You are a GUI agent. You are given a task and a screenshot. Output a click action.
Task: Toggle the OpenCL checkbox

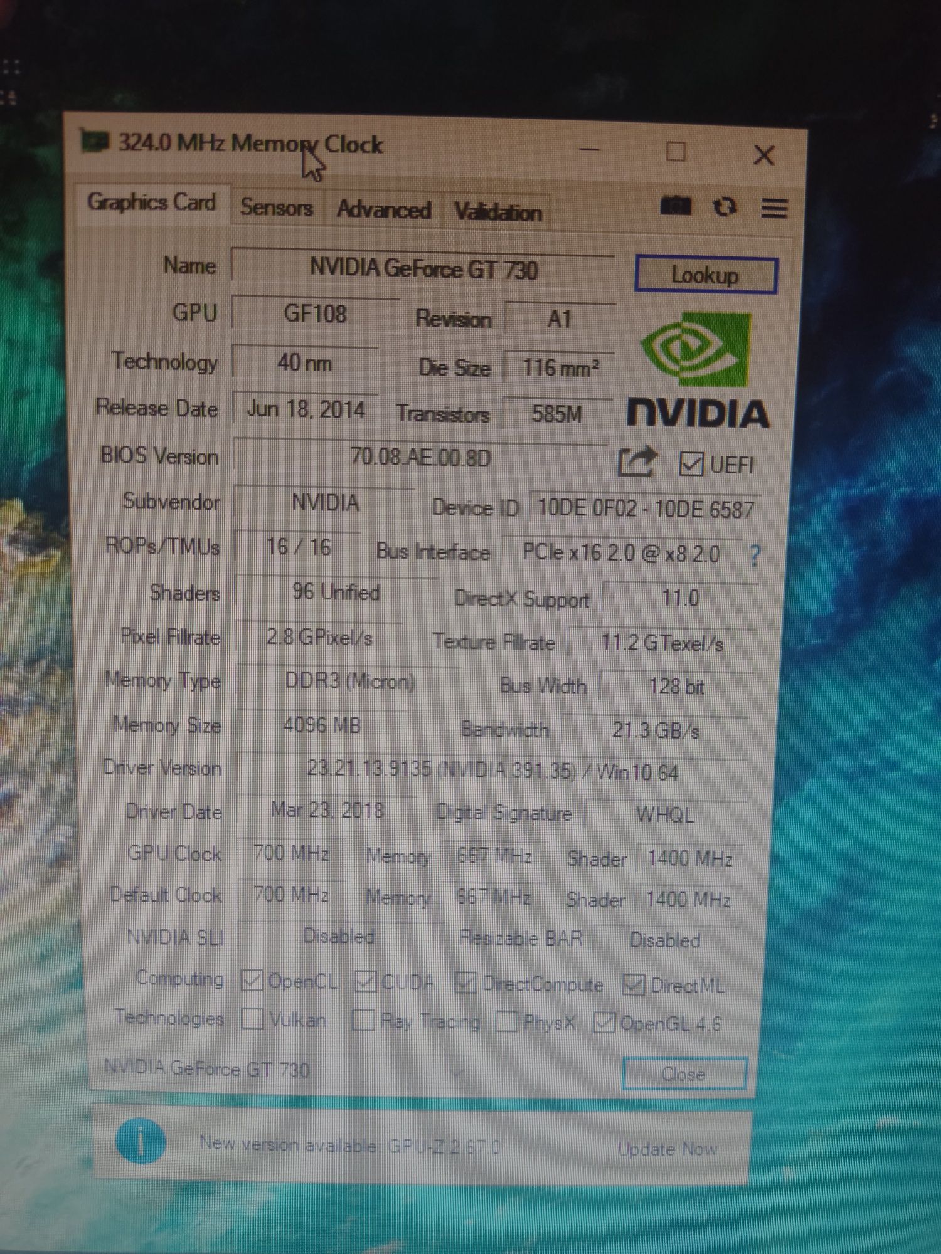tap(252, 981)
